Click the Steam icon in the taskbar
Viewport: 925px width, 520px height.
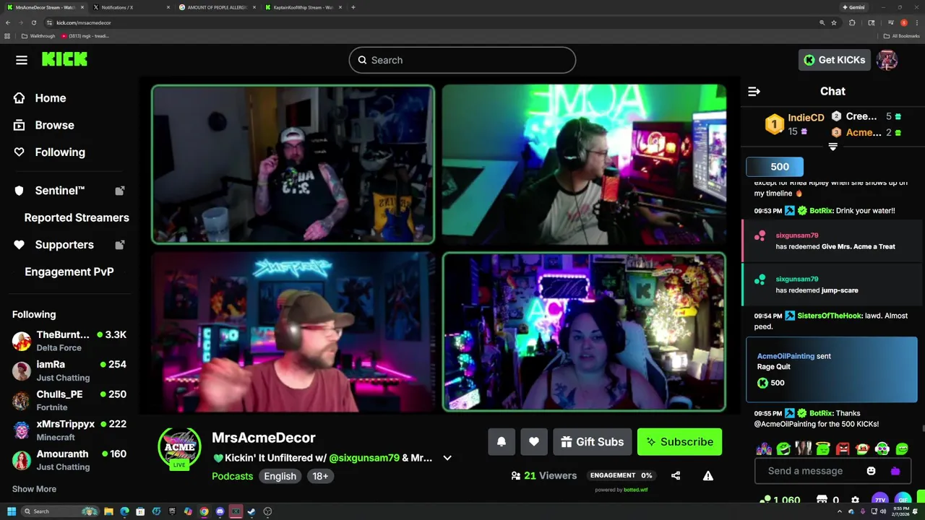click(x=251, y=511)
